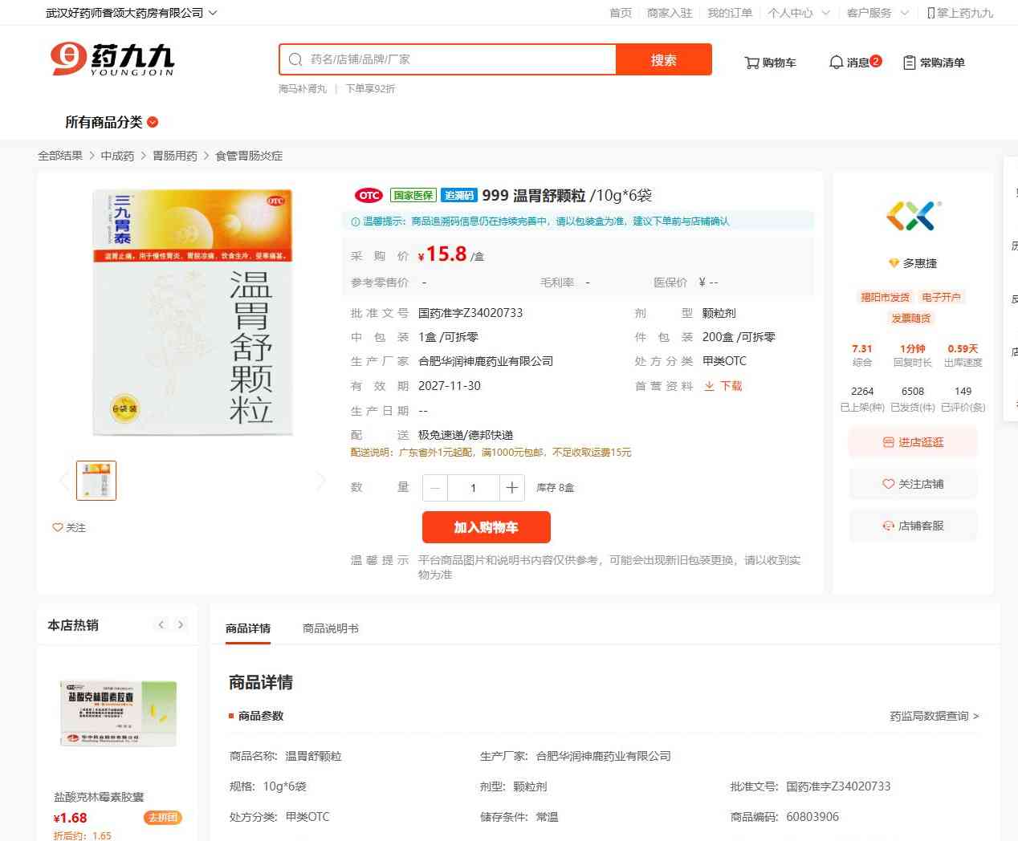Expand the 客户服务 dropdown menu
This screenshot has height=841, width=1018.
(x=878, y=13)
